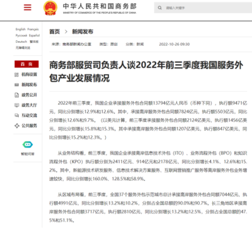Go to 新闻发布 in the breadcrumb

tap(83, 31)
